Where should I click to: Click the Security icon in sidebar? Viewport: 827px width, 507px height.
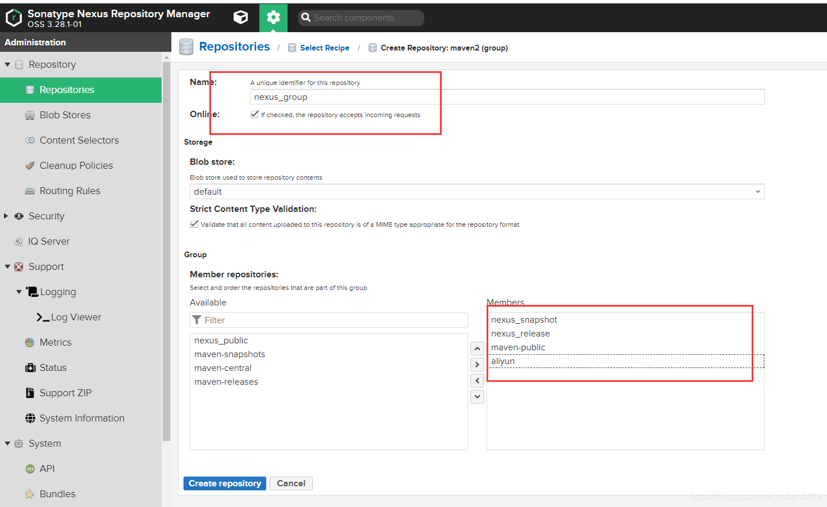click(18, 216)
